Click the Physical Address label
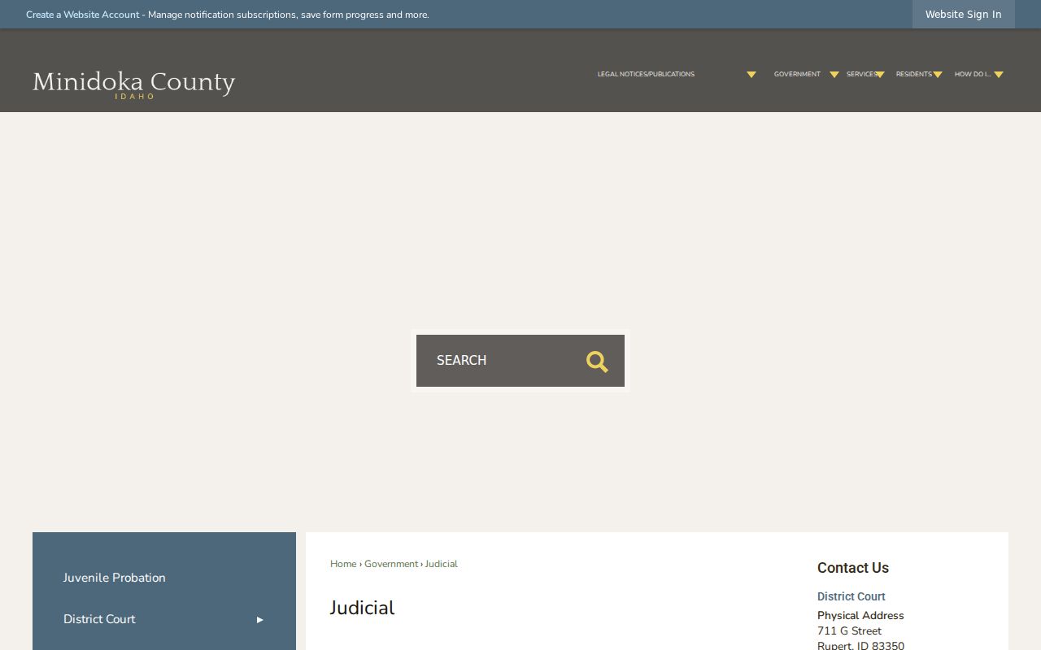1041x650 pixels. coord(860,615)
